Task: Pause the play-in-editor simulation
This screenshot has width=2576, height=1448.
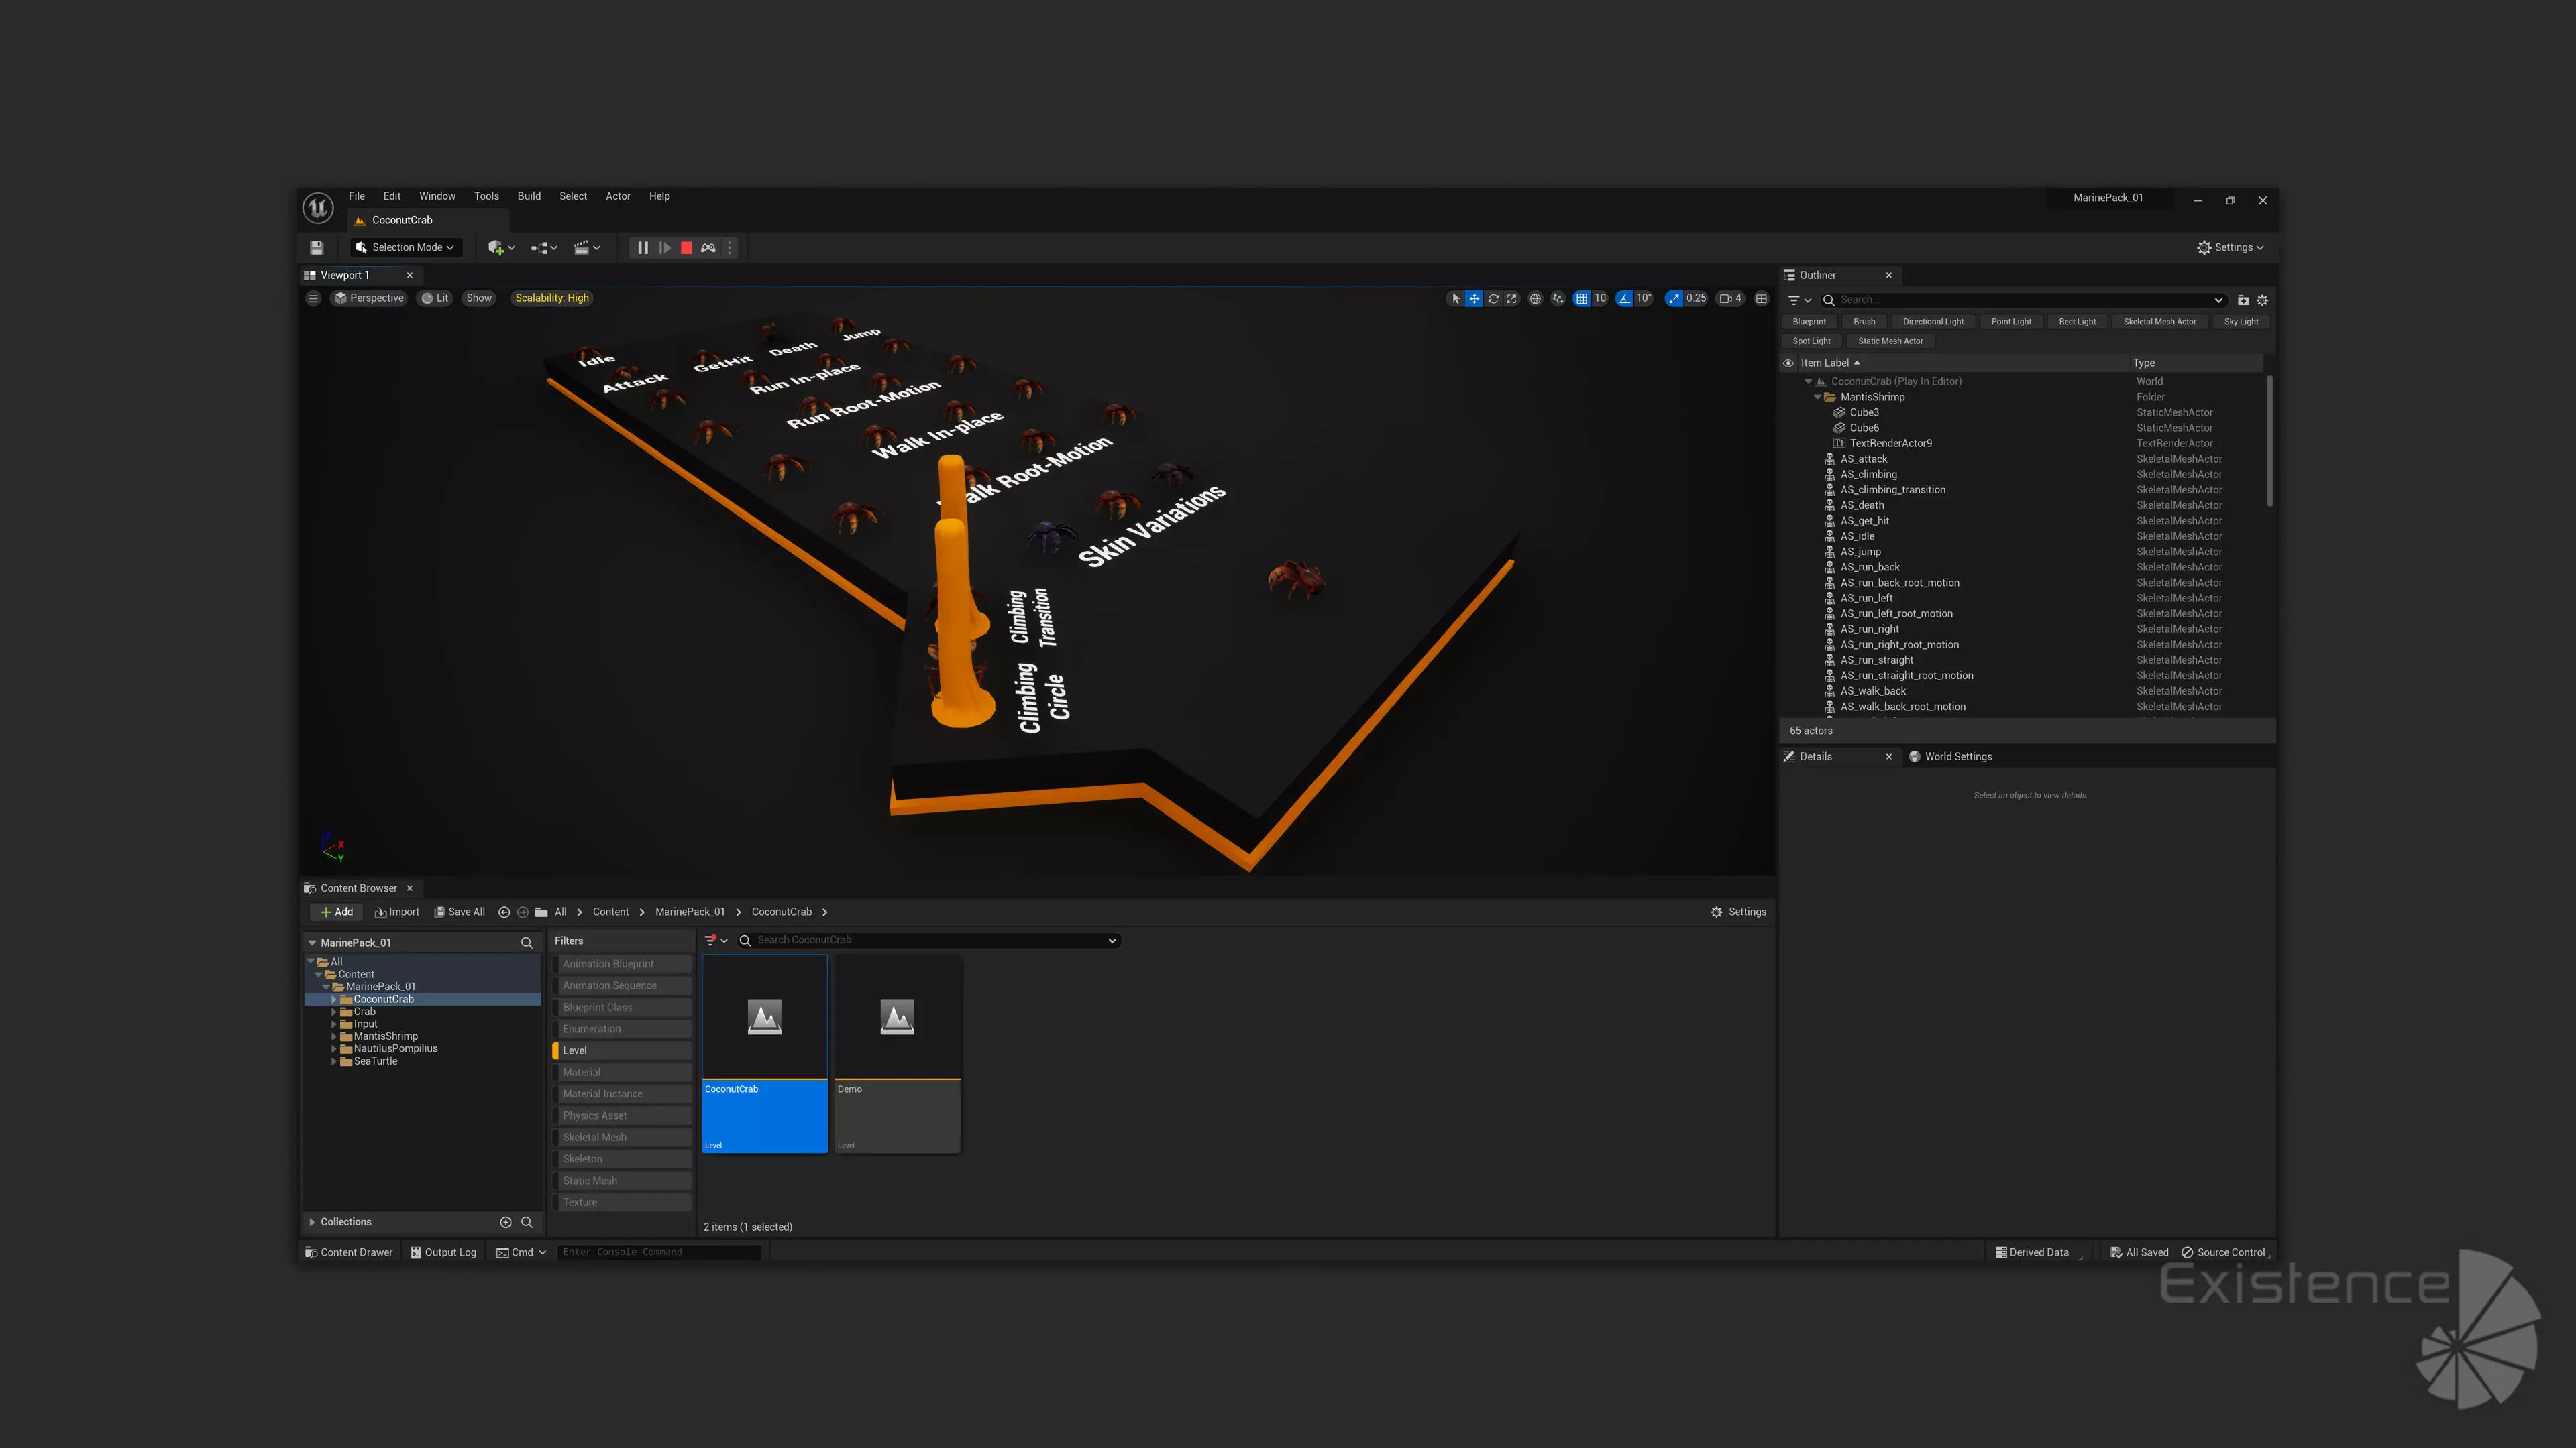Action: pos(643,248)
